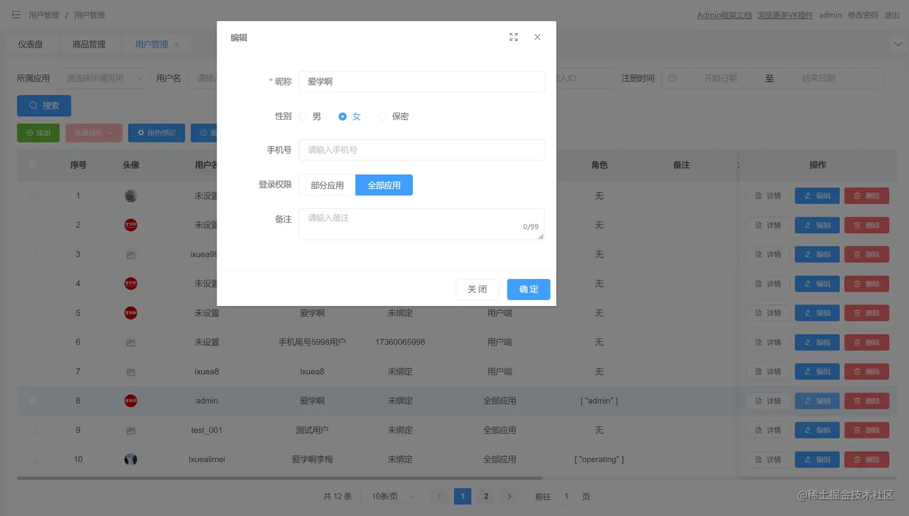Click the 确定 button in the dialog
Viewport: 909px width, 516px height.
point(528,289)
